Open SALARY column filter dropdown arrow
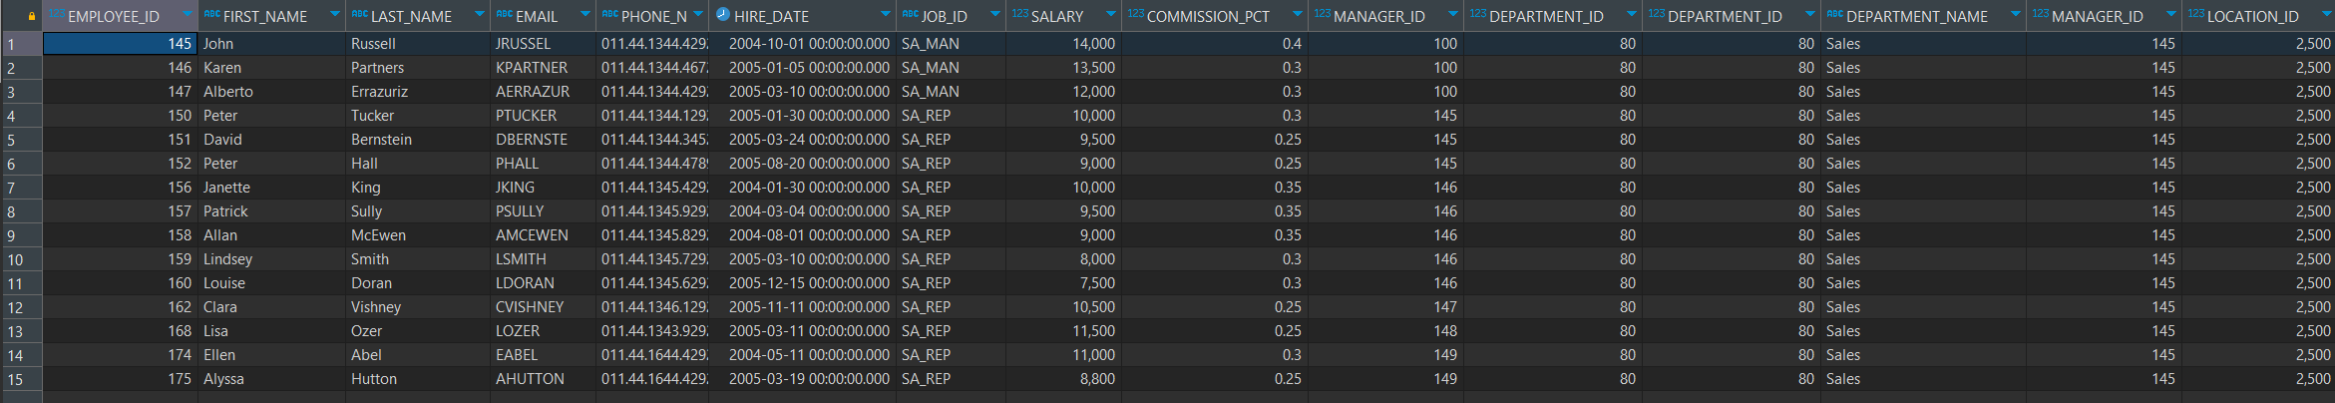The width and height of the screenshot is (2335, 403). (x=1111, y=16)
